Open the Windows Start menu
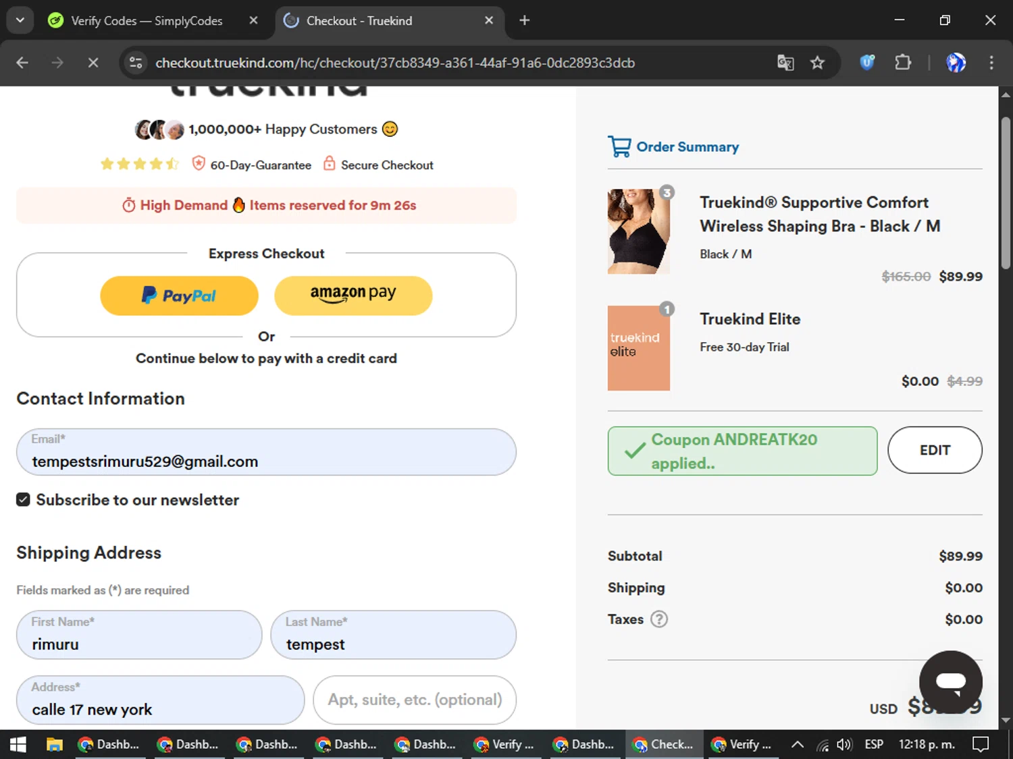The width and height of the screenshot is (1013, 759). point(18,744)
